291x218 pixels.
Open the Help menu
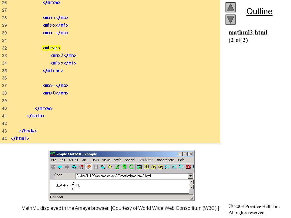point(181,160)
